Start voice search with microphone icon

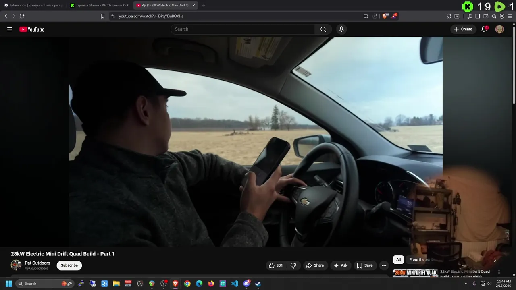click(x=341, y=29)
